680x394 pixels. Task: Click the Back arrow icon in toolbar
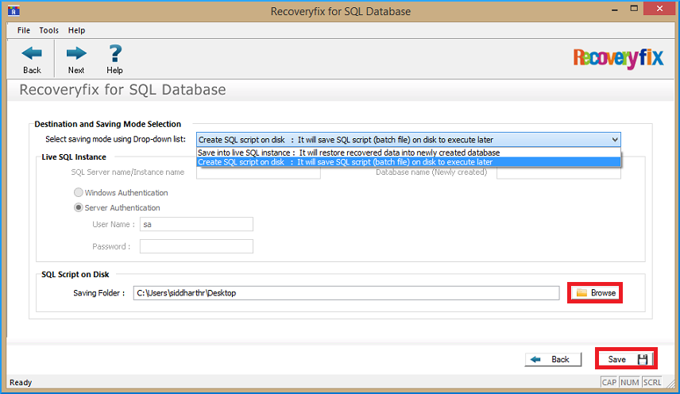(32, 53)
